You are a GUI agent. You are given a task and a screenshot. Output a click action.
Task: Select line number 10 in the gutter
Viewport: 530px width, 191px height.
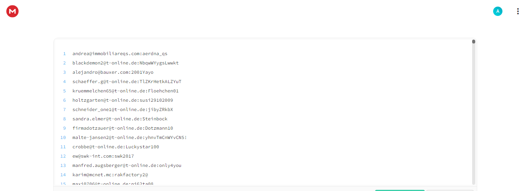63,137
